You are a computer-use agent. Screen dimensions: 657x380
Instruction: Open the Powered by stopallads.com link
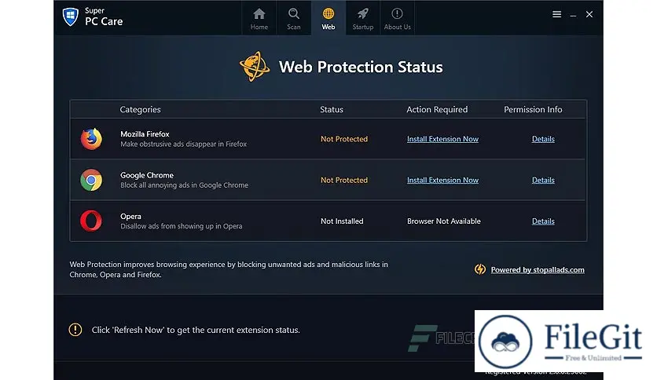click(x=538, y=270)
